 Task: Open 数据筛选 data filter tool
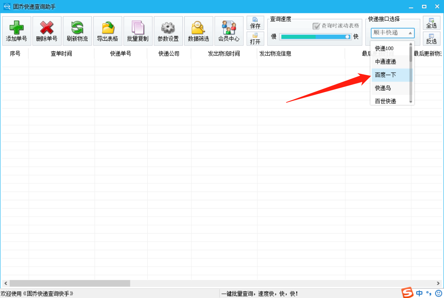(199, 31)
